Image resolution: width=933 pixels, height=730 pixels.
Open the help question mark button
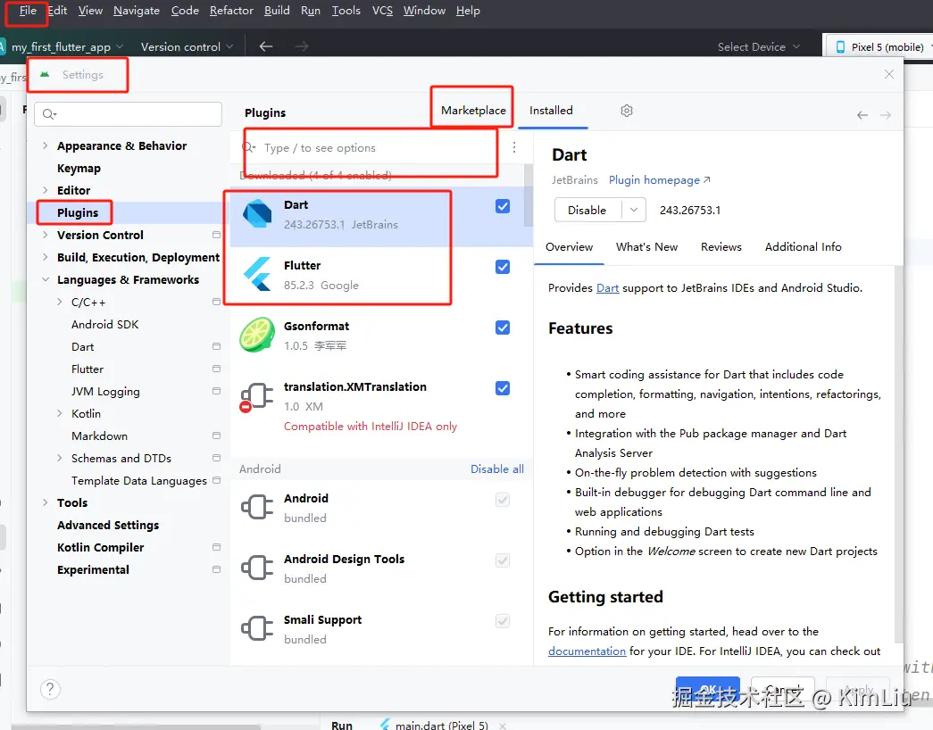[51, 690]
